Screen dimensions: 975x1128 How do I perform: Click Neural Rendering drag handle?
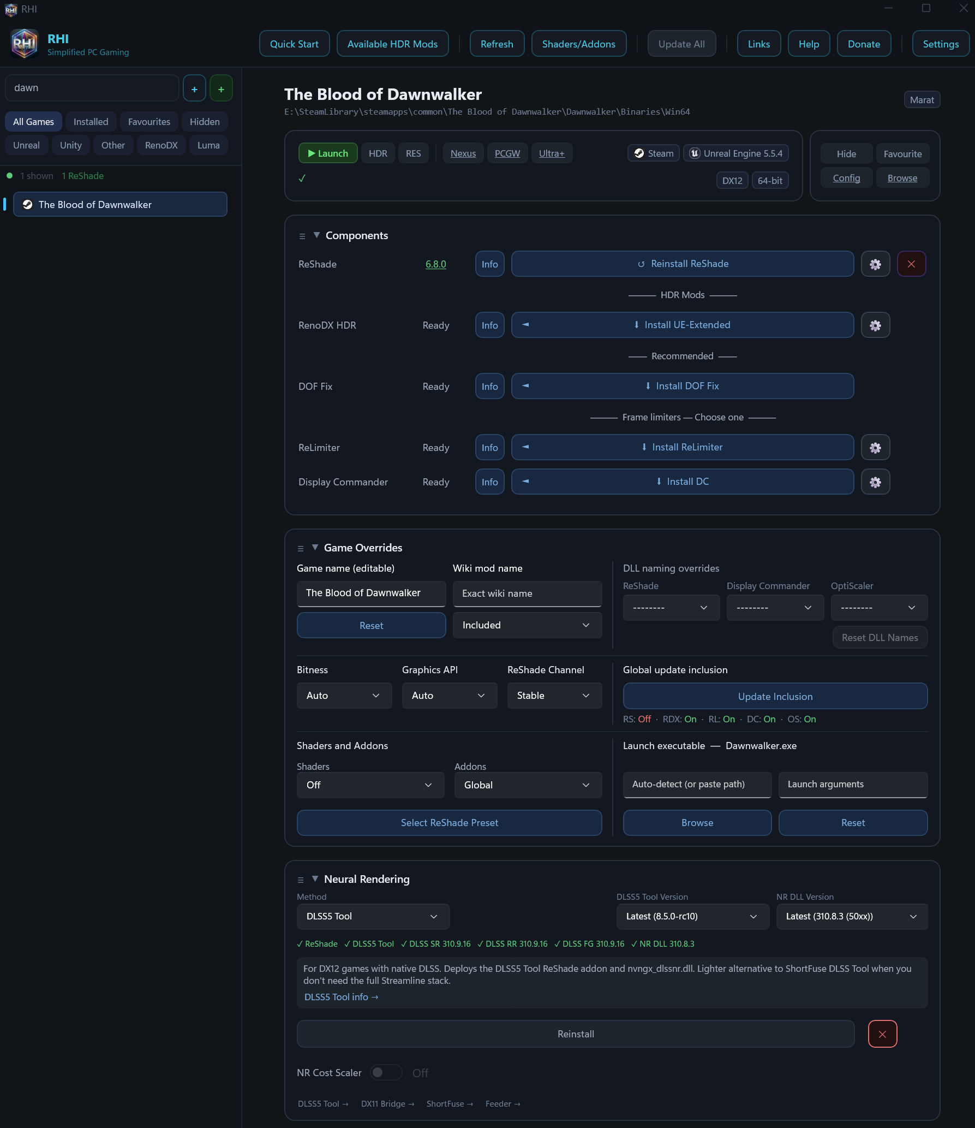pos(301,880)
